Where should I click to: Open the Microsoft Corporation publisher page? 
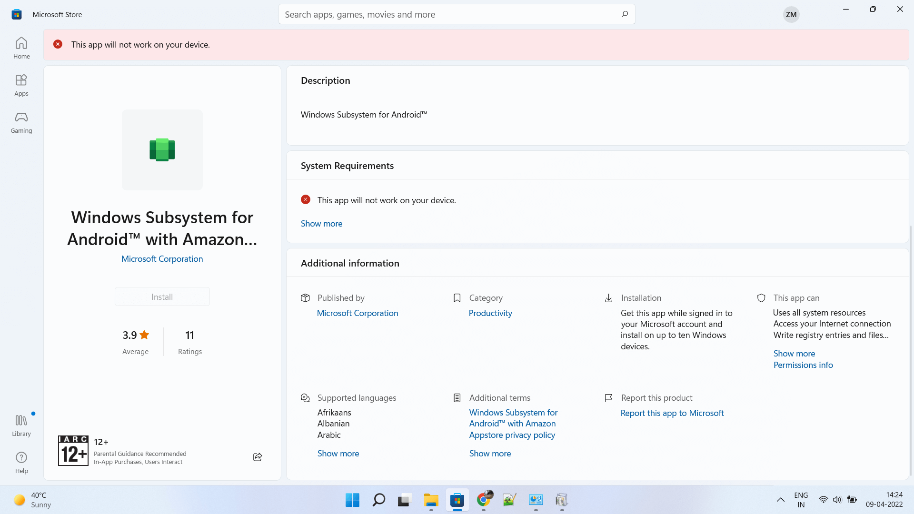click(x=162, y=258)
